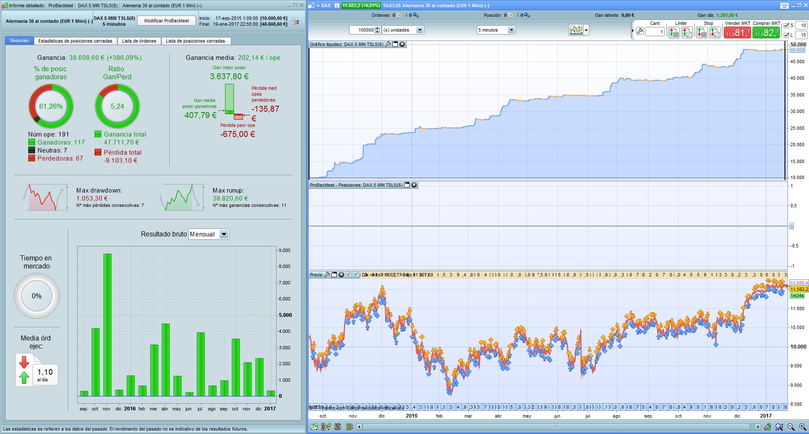Click the scrollbar right arrow

757,427
